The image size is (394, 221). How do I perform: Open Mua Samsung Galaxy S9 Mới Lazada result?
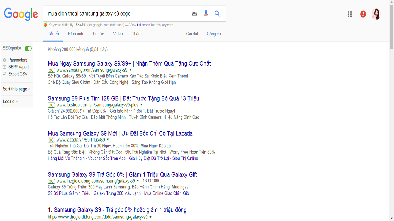pyautogui.click(x=120, y=134)
